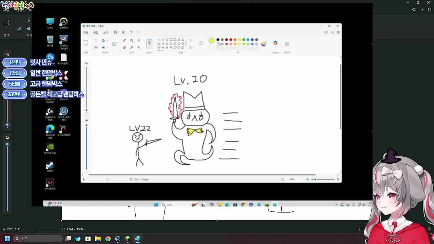
Task: Open the Layers panel icon
Action: (x=287, y=44)
